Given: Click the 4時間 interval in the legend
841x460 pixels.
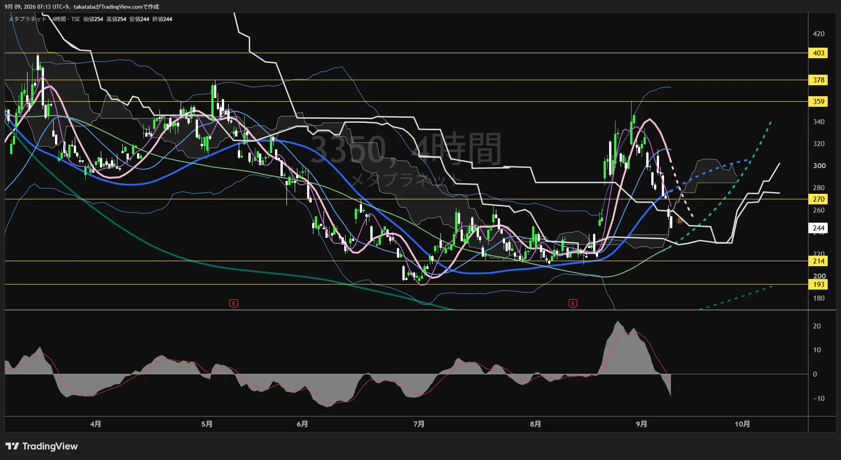Looking at the screenshot, I should [59, 19].
